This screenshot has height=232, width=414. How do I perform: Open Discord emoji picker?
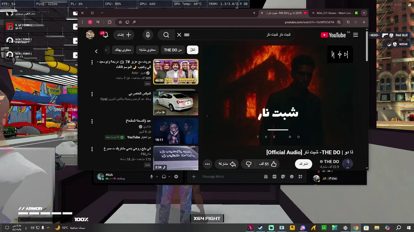point(292,177)
